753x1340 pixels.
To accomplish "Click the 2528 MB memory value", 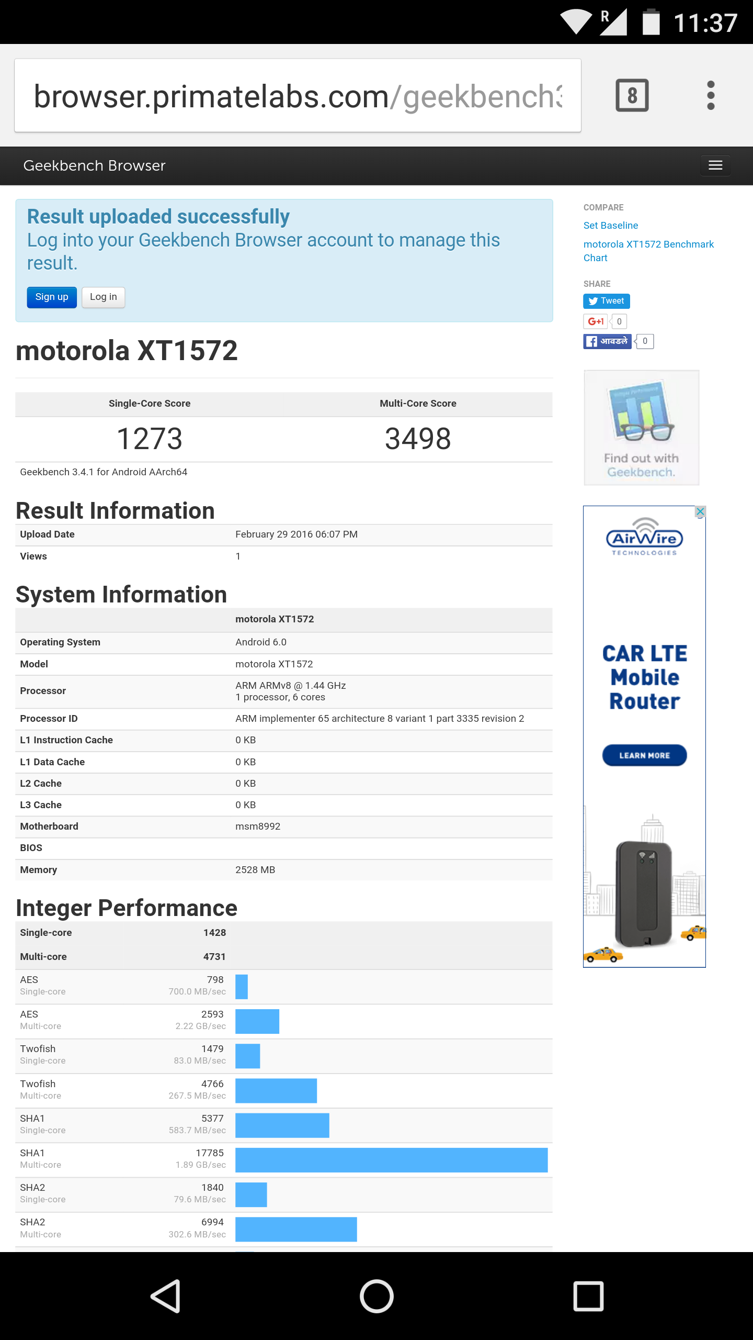I will point(255,870).
